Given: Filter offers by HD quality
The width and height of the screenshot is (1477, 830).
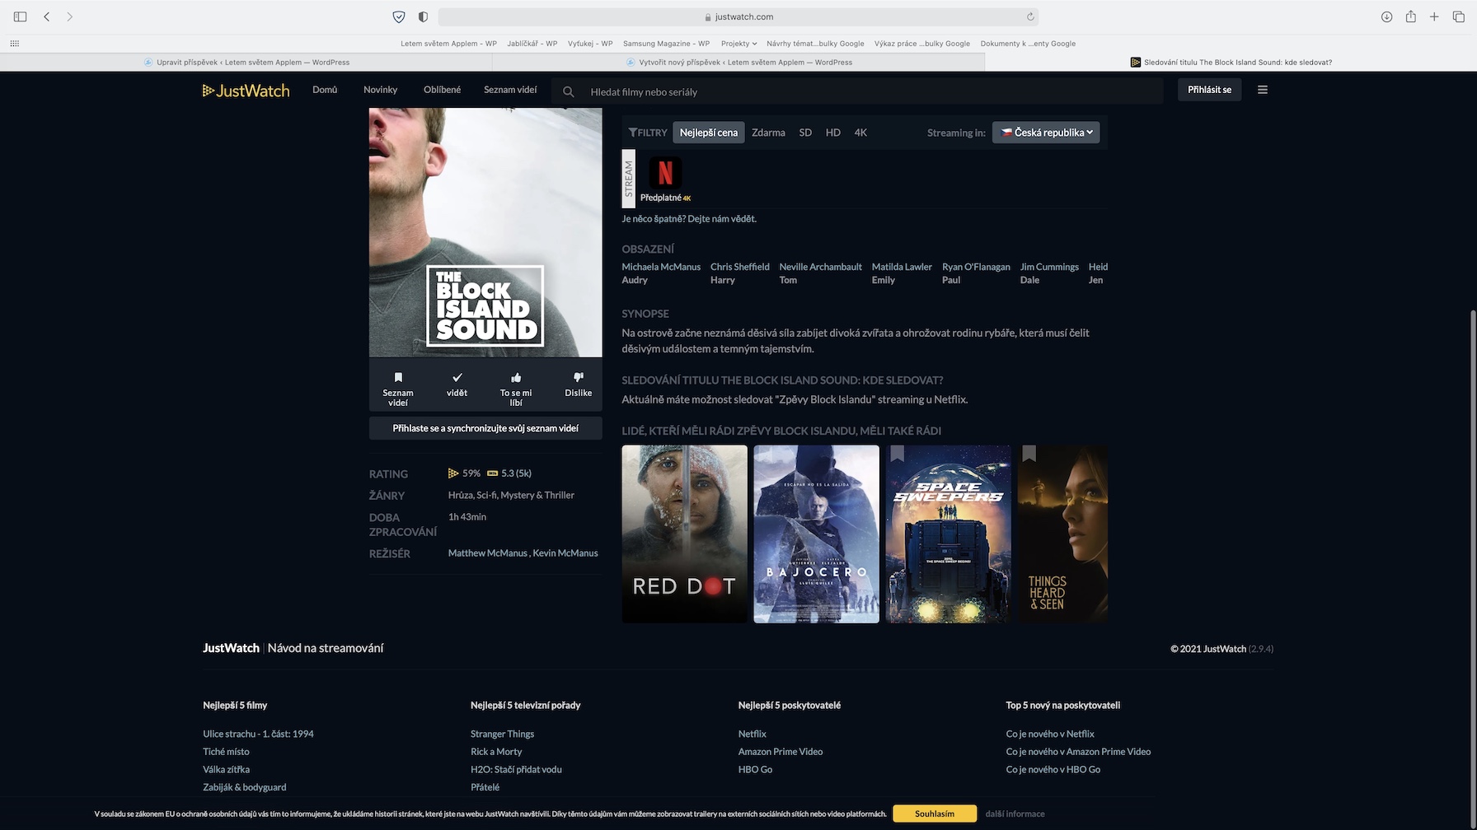Looking at the screenshot, I should coord(833,133).
